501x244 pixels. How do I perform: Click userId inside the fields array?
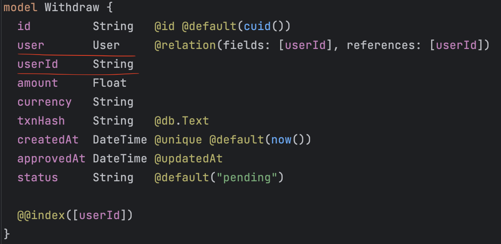[x=305, y=45]
